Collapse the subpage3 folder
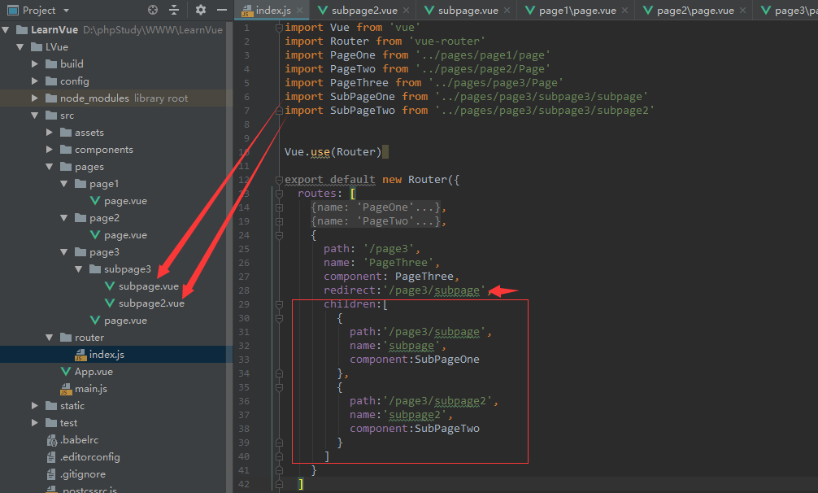This screenshot has height=493, width=818. (x=79, y=269)
